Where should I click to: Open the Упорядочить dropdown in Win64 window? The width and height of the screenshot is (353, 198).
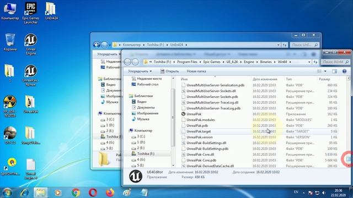140,71
